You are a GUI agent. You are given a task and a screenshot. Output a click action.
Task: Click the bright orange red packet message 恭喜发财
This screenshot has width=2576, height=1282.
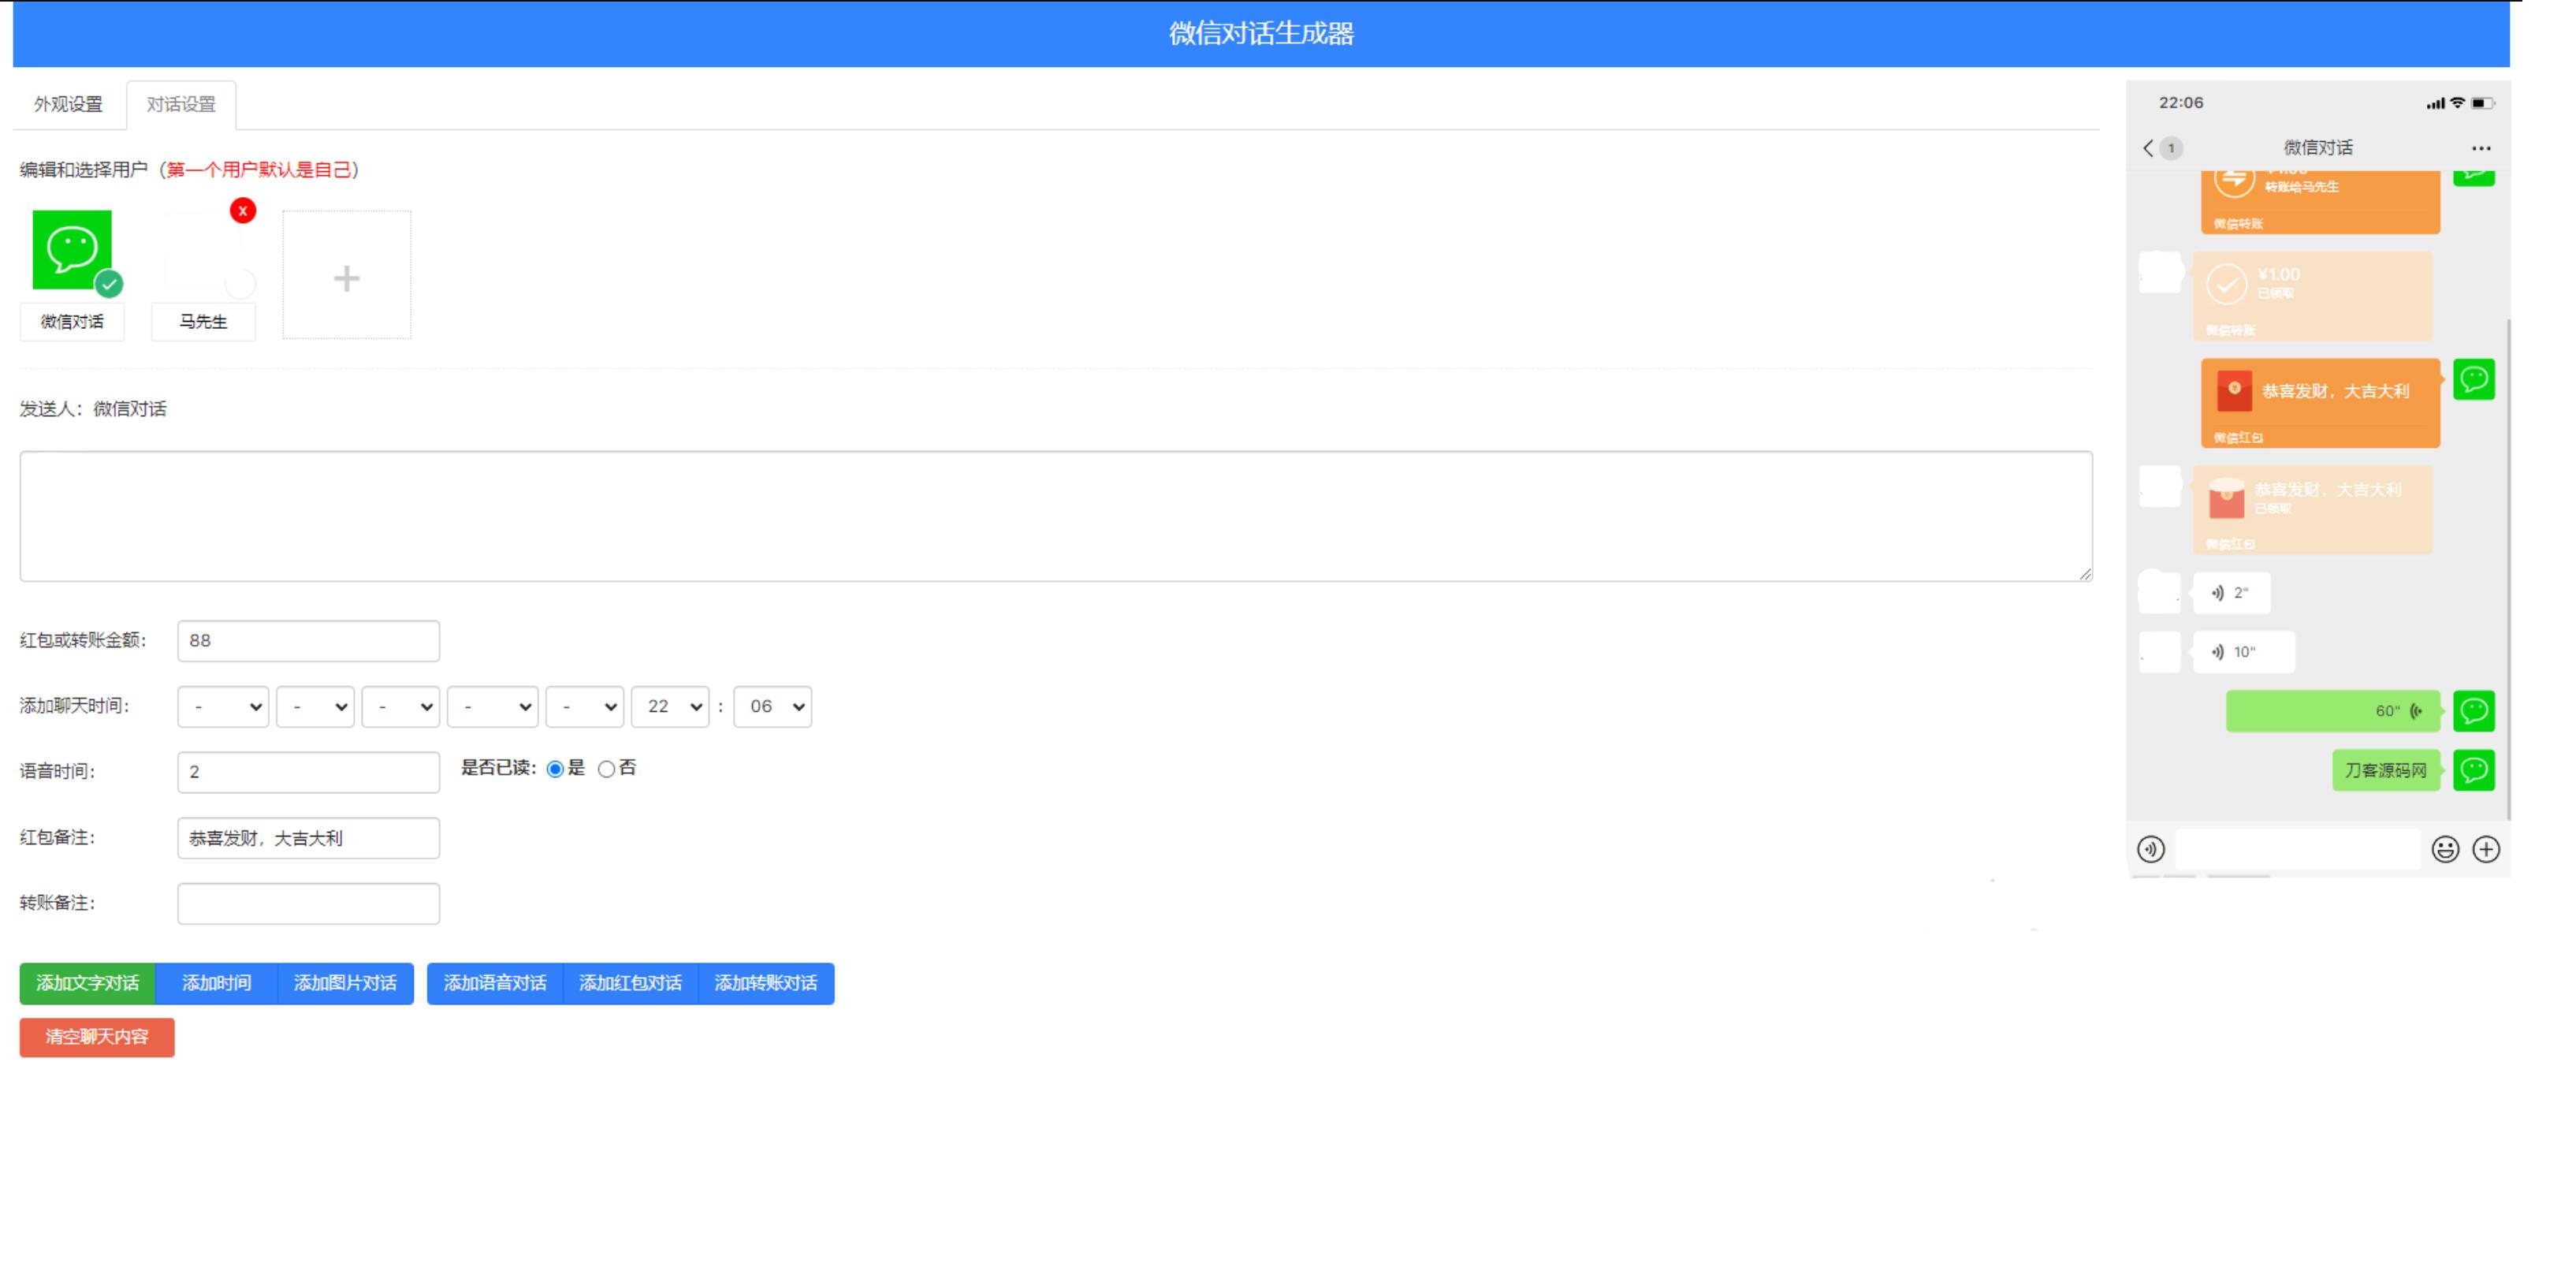[2320, 403]
